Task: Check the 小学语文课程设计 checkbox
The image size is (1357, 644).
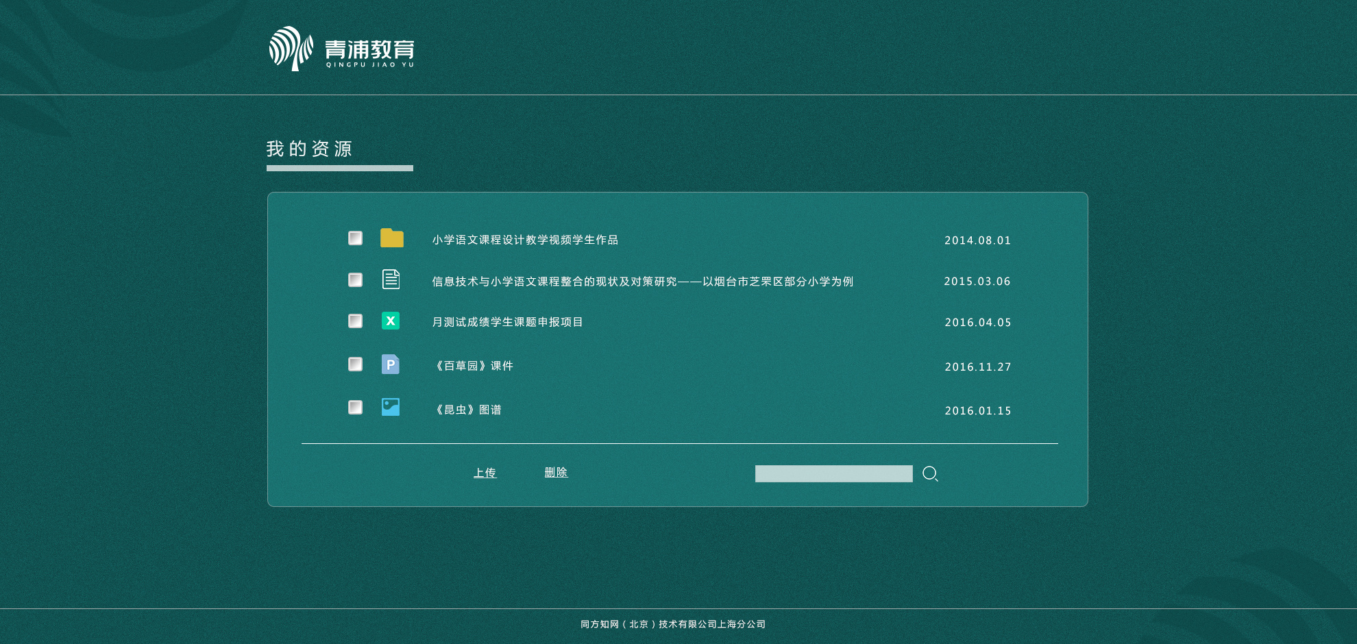Action: (x=355, y=238)
